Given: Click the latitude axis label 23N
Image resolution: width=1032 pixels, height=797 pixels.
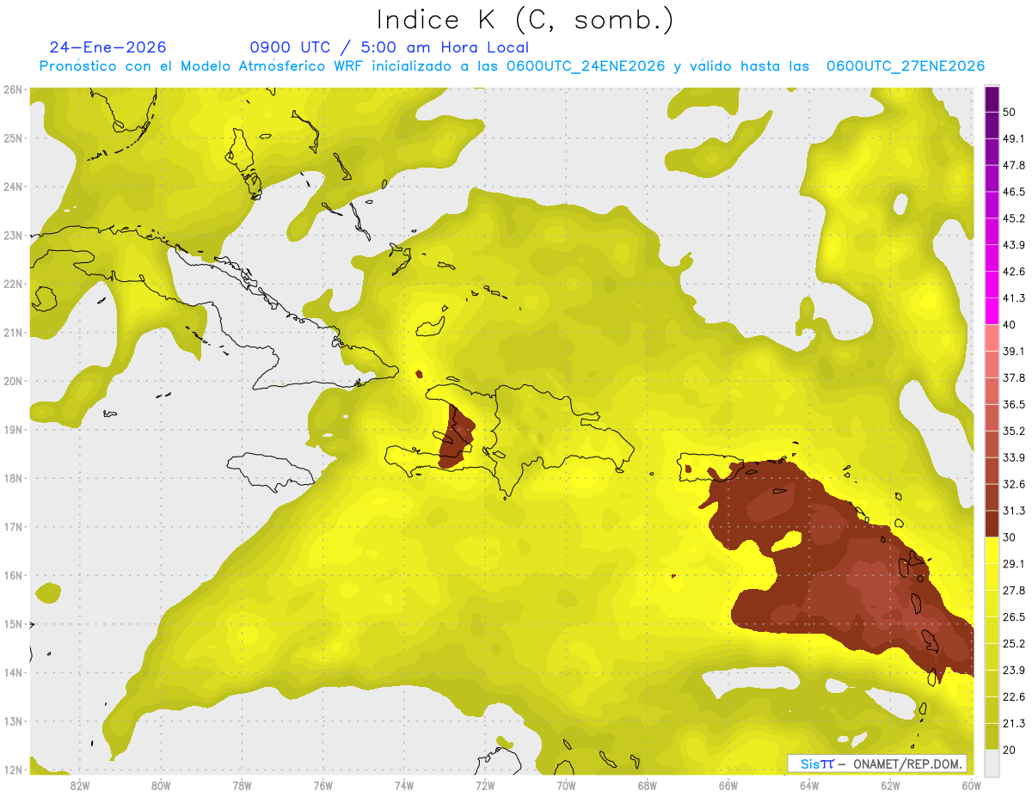Looking at the screenshot, I should click(13, 235).
